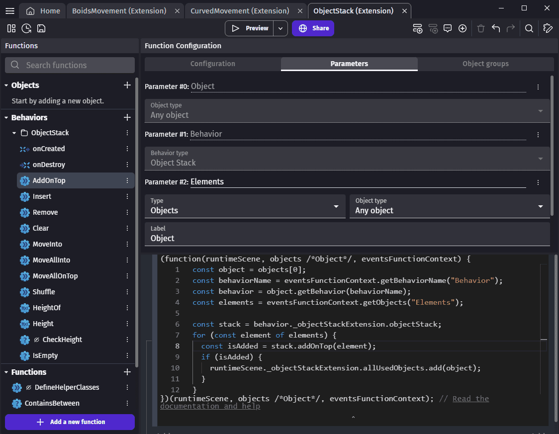Click the Add a new function button
This screenshot has width=559, height=434.
tap(70, 422)
